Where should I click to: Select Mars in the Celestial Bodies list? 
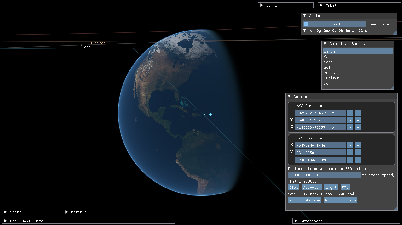(x=328, y=56)
